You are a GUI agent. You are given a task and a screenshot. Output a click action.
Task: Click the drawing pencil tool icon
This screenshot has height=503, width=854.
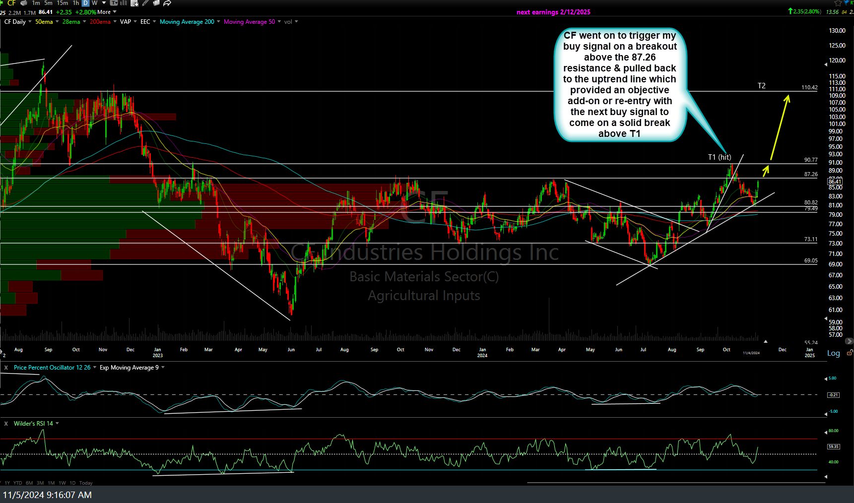pos(145,3)
